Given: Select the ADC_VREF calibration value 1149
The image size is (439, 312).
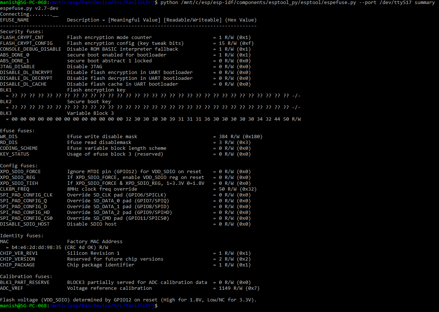Looking at the screenshot, I should pos(223,288).
